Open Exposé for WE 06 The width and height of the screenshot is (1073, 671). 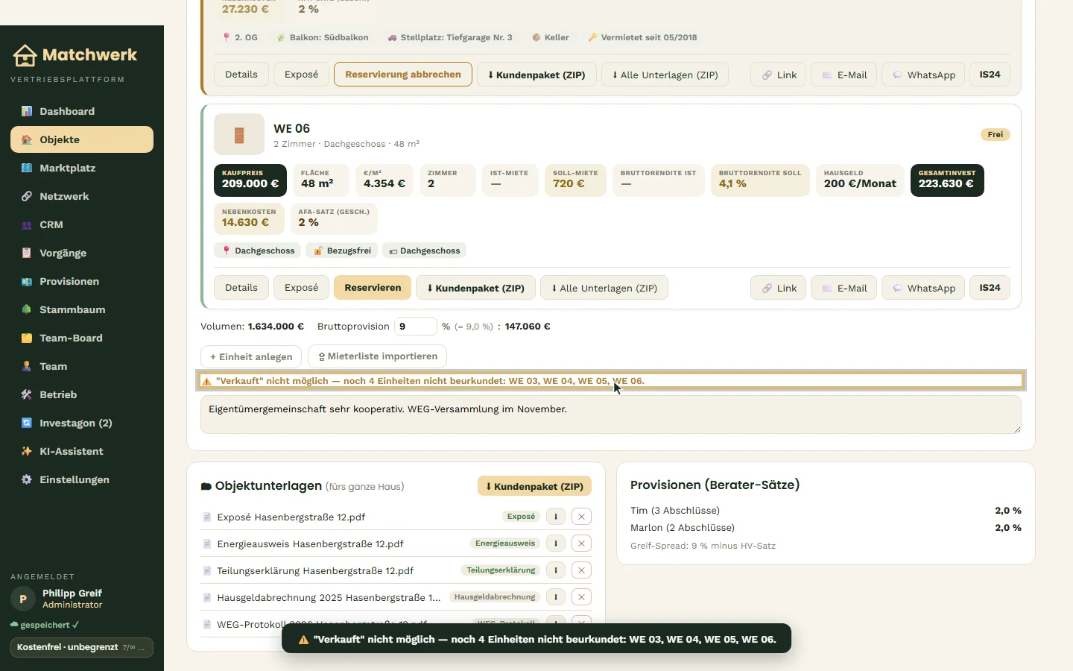(x=302, y=288)
